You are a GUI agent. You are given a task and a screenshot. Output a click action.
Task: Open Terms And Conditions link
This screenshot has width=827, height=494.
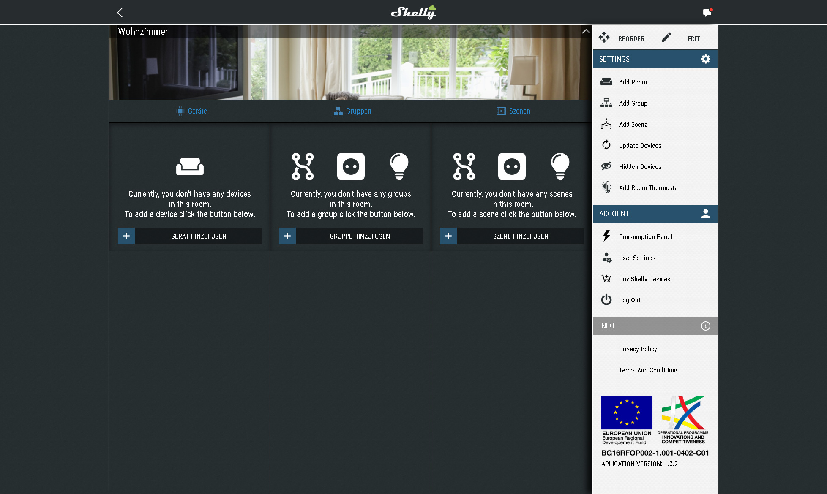(x=649, y=370)
